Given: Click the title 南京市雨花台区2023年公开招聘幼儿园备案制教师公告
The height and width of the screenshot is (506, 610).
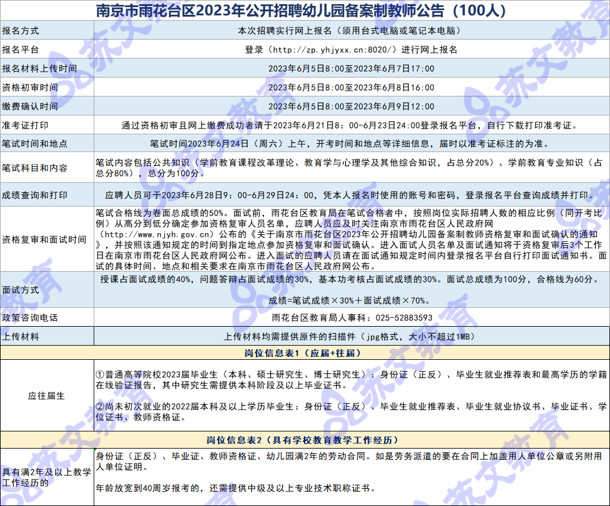Looking at the screenshot, I should 301,10.
